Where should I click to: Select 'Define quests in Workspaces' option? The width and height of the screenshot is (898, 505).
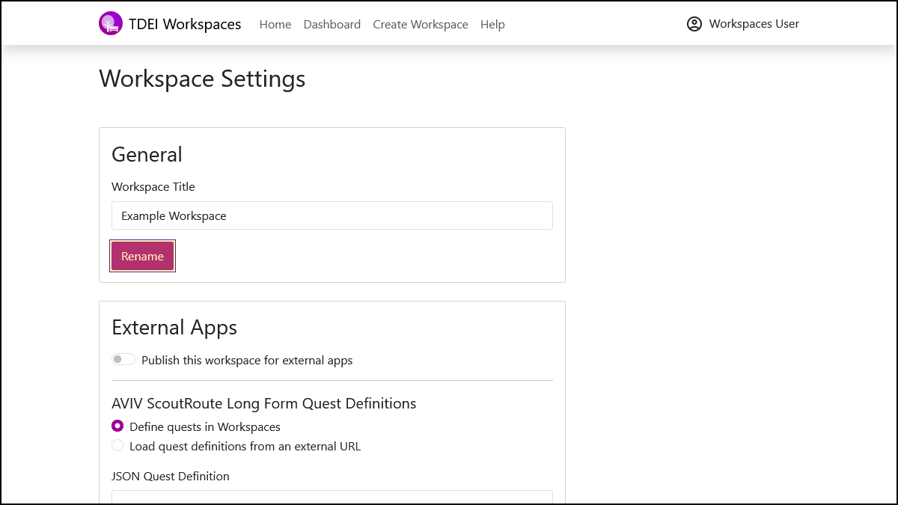[117, 426]
